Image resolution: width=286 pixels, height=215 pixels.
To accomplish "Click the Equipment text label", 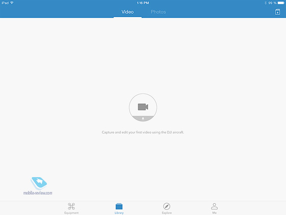I will tap(71, 213).
